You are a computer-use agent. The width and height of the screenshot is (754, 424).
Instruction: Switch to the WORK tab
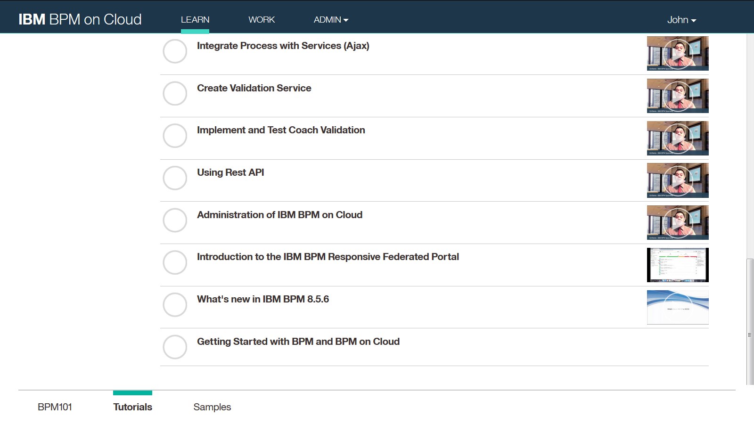coord(262,20)
